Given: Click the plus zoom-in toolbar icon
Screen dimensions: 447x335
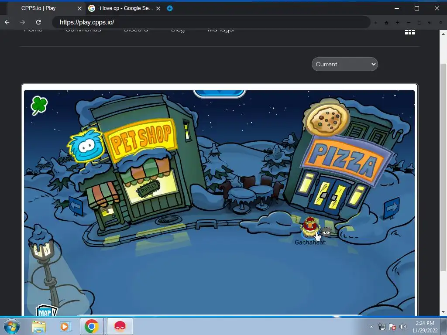Looking at the screenshot, I should point(397,23).
